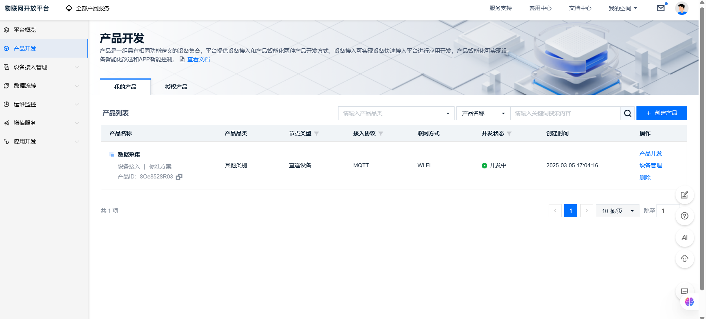Click the MQTT protocol cell
Screen dimensions: 706x319
(361, 165)
